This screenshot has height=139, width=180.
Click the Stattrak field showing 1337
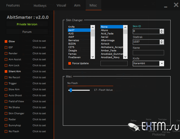tap(146, 42)
